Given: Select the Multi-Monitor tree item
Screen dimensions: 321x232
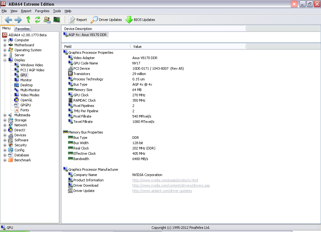Looking at the screenshot, I should (x=30, y=90).
